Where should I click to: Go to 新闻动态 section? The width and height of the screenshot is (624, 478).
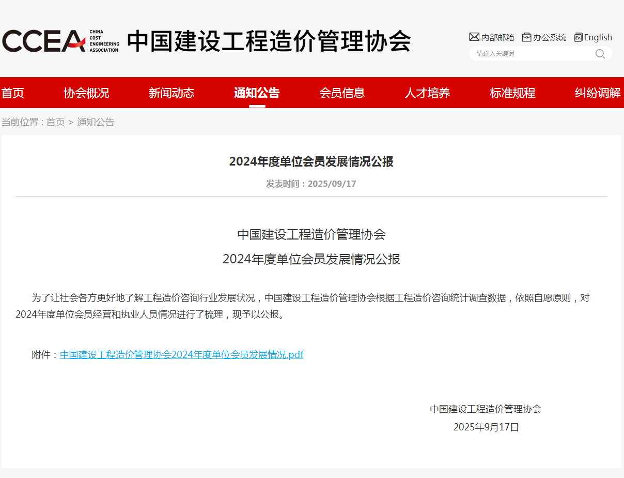point(171,93)
